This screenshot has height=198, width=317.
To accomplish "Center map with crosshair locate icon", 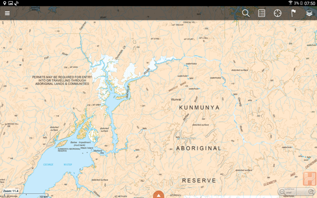I will [277, 13].
